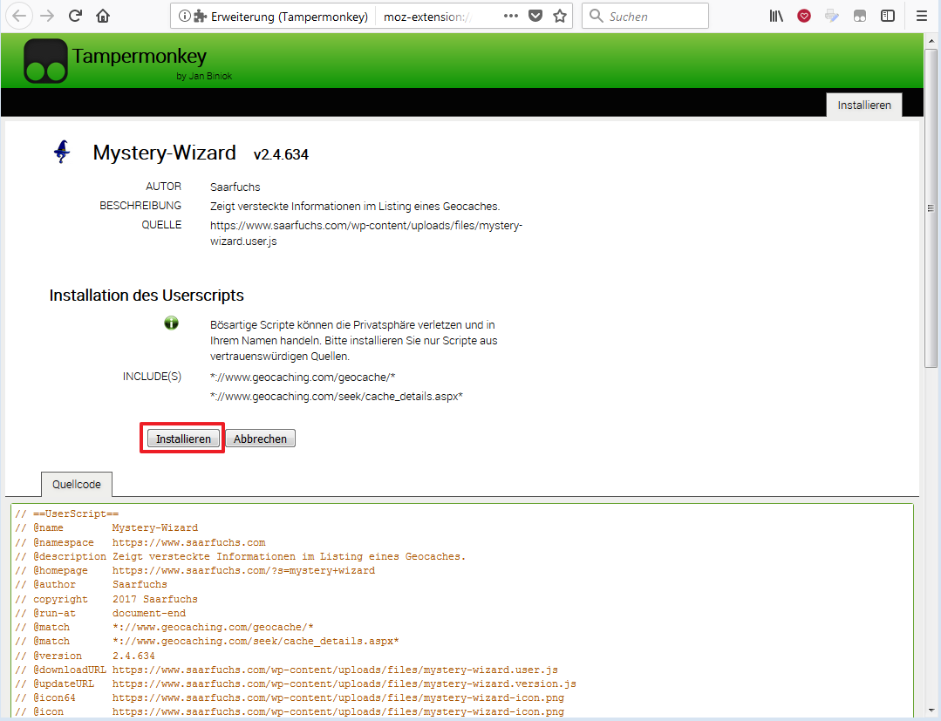Click Abbrechen to cancel the installation
Viewport: 941px width, 721px height.
tap(261, 439)
